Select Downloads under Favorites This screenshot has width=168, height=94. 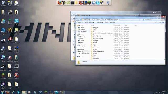click(x=83, y=30)
